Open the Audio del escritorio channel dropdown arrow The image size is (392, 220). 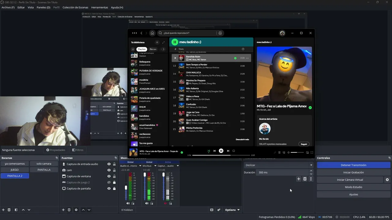pyautogui.click(x=140, y=166)
